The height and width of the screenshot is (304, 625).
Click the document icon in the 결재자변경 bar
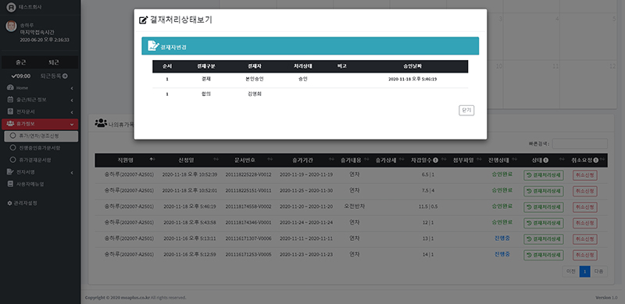(x=152, y=46)
